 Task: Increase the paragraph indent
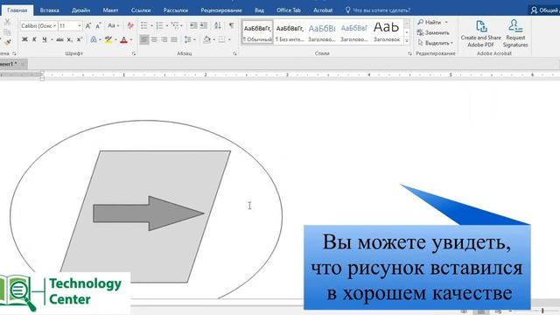[204, 25]
